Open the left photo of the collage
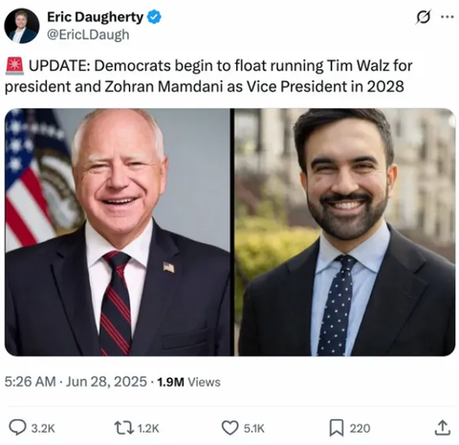459x445 pixels. (x=118, y=233)
